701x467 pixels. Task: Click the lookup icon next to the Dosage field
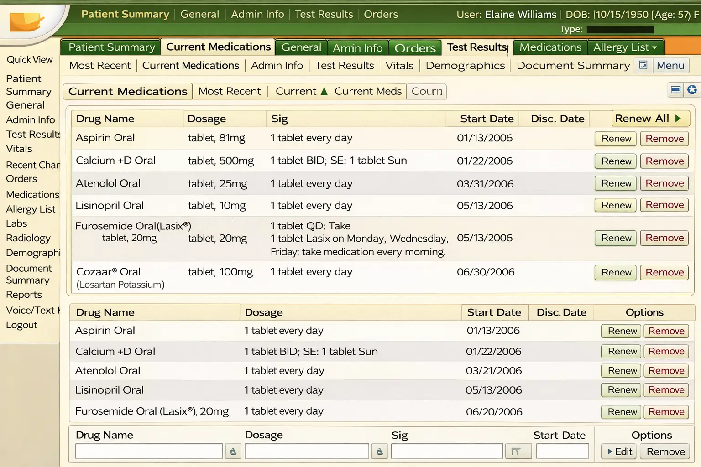(379, 451)
